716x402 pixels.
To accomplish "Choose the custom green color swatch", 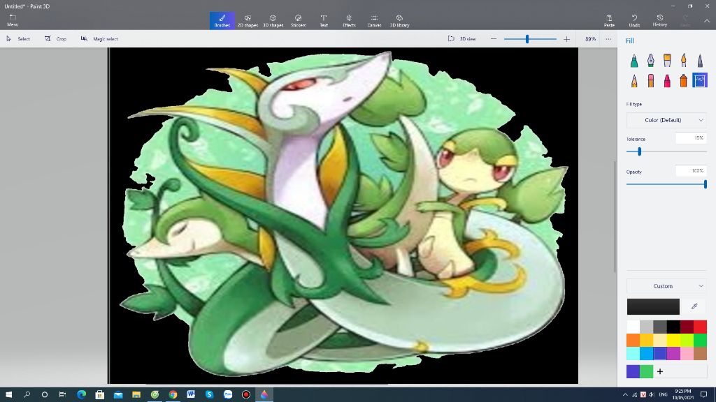I will (x=646, y=371).
